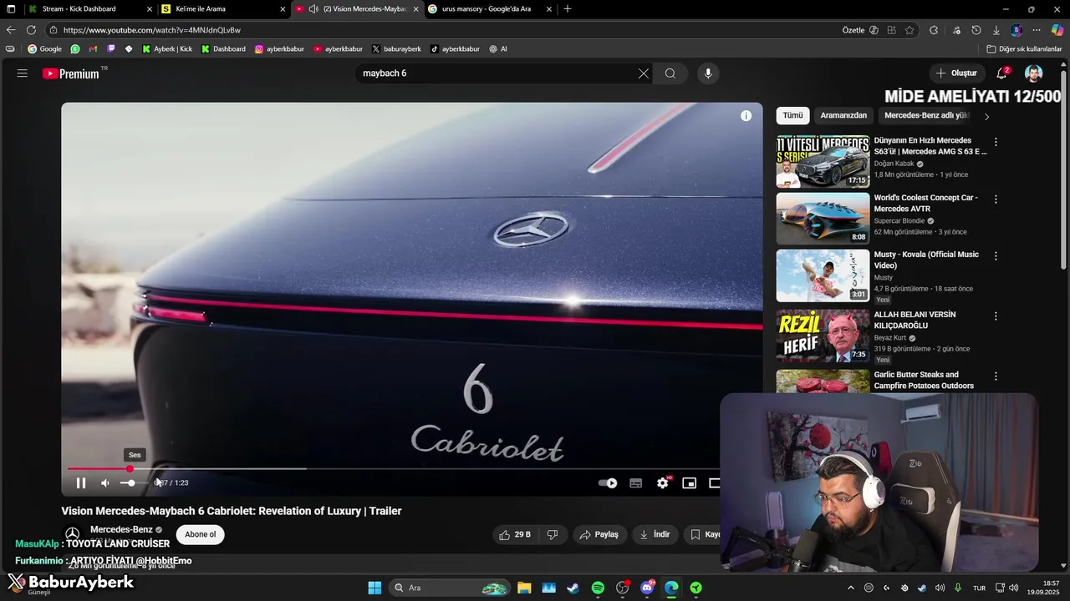1070x601 pixels.
Task: Open options menu for Concept Car video
Action: pyautogui.click(x=996, y=199)
